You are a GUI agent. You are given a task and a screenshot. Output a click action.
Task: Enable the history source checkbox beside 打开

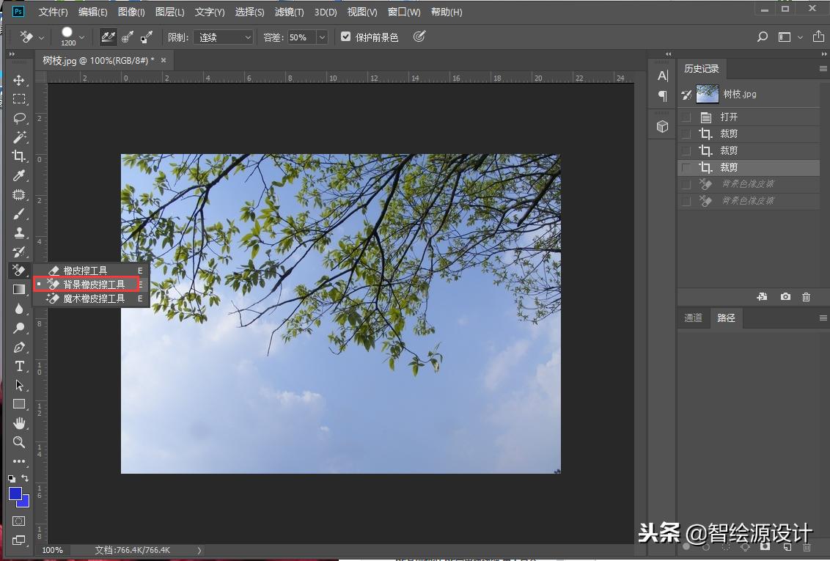[686, 116]
